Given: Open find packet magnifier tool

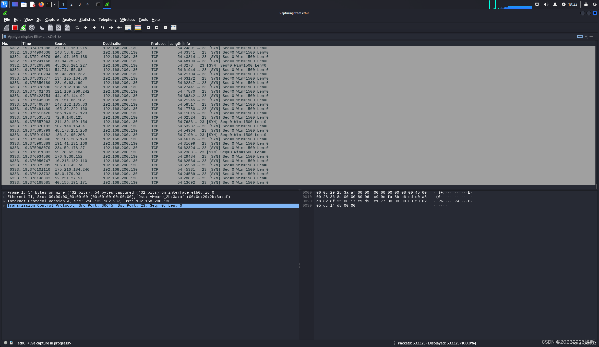Looking at the screenshot, I should 77,28.
